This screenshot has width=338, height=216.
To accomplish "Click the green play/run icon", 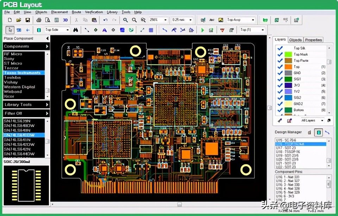I will [202, 30].
